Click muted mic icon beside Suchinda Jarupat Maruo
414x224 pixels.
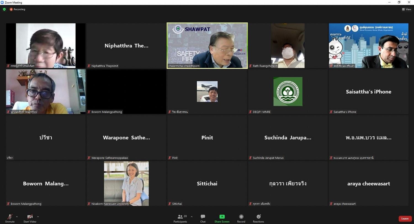coord(250,158)
